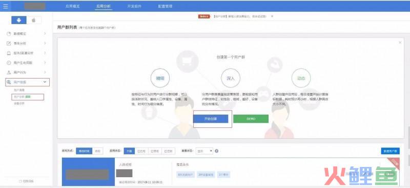Click the help question mark icon beside dropdown
Viewport: 410px width, 188px height.
point(216,151)
